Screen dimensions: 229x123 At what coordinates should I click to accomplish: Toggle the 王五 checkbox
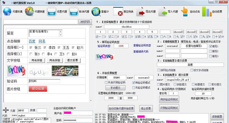[x=59, y=48]
